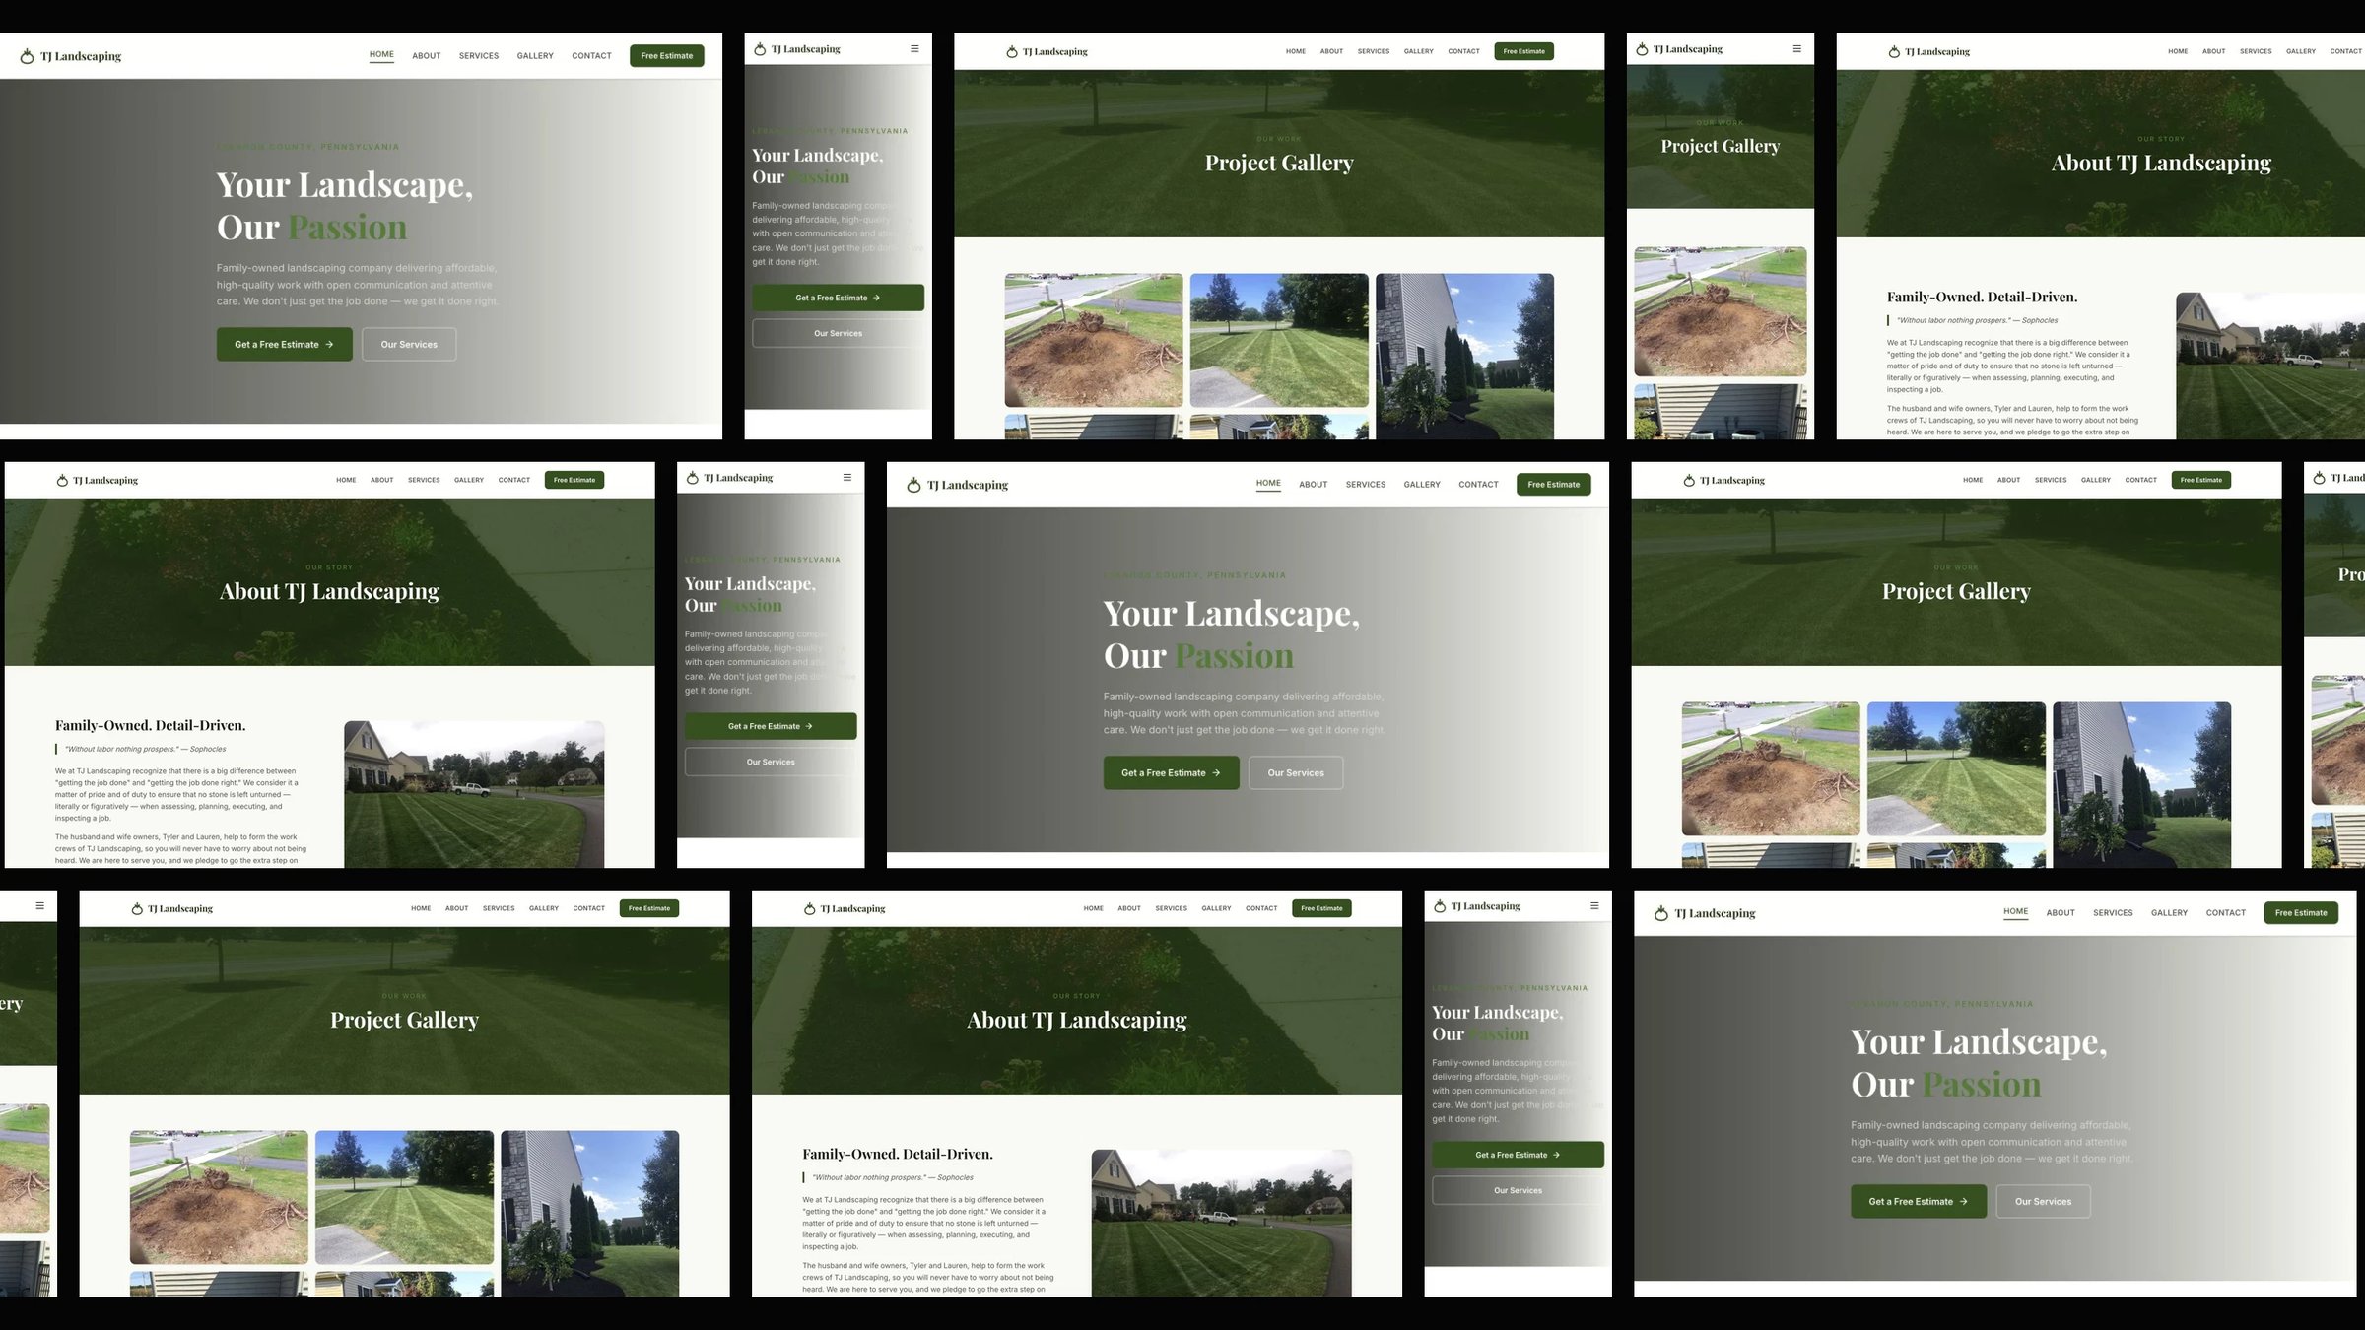Click Free Estimate button in top-row desktop home header
This screenshot has height=1330, width=2365.
(x=667, y=56)
